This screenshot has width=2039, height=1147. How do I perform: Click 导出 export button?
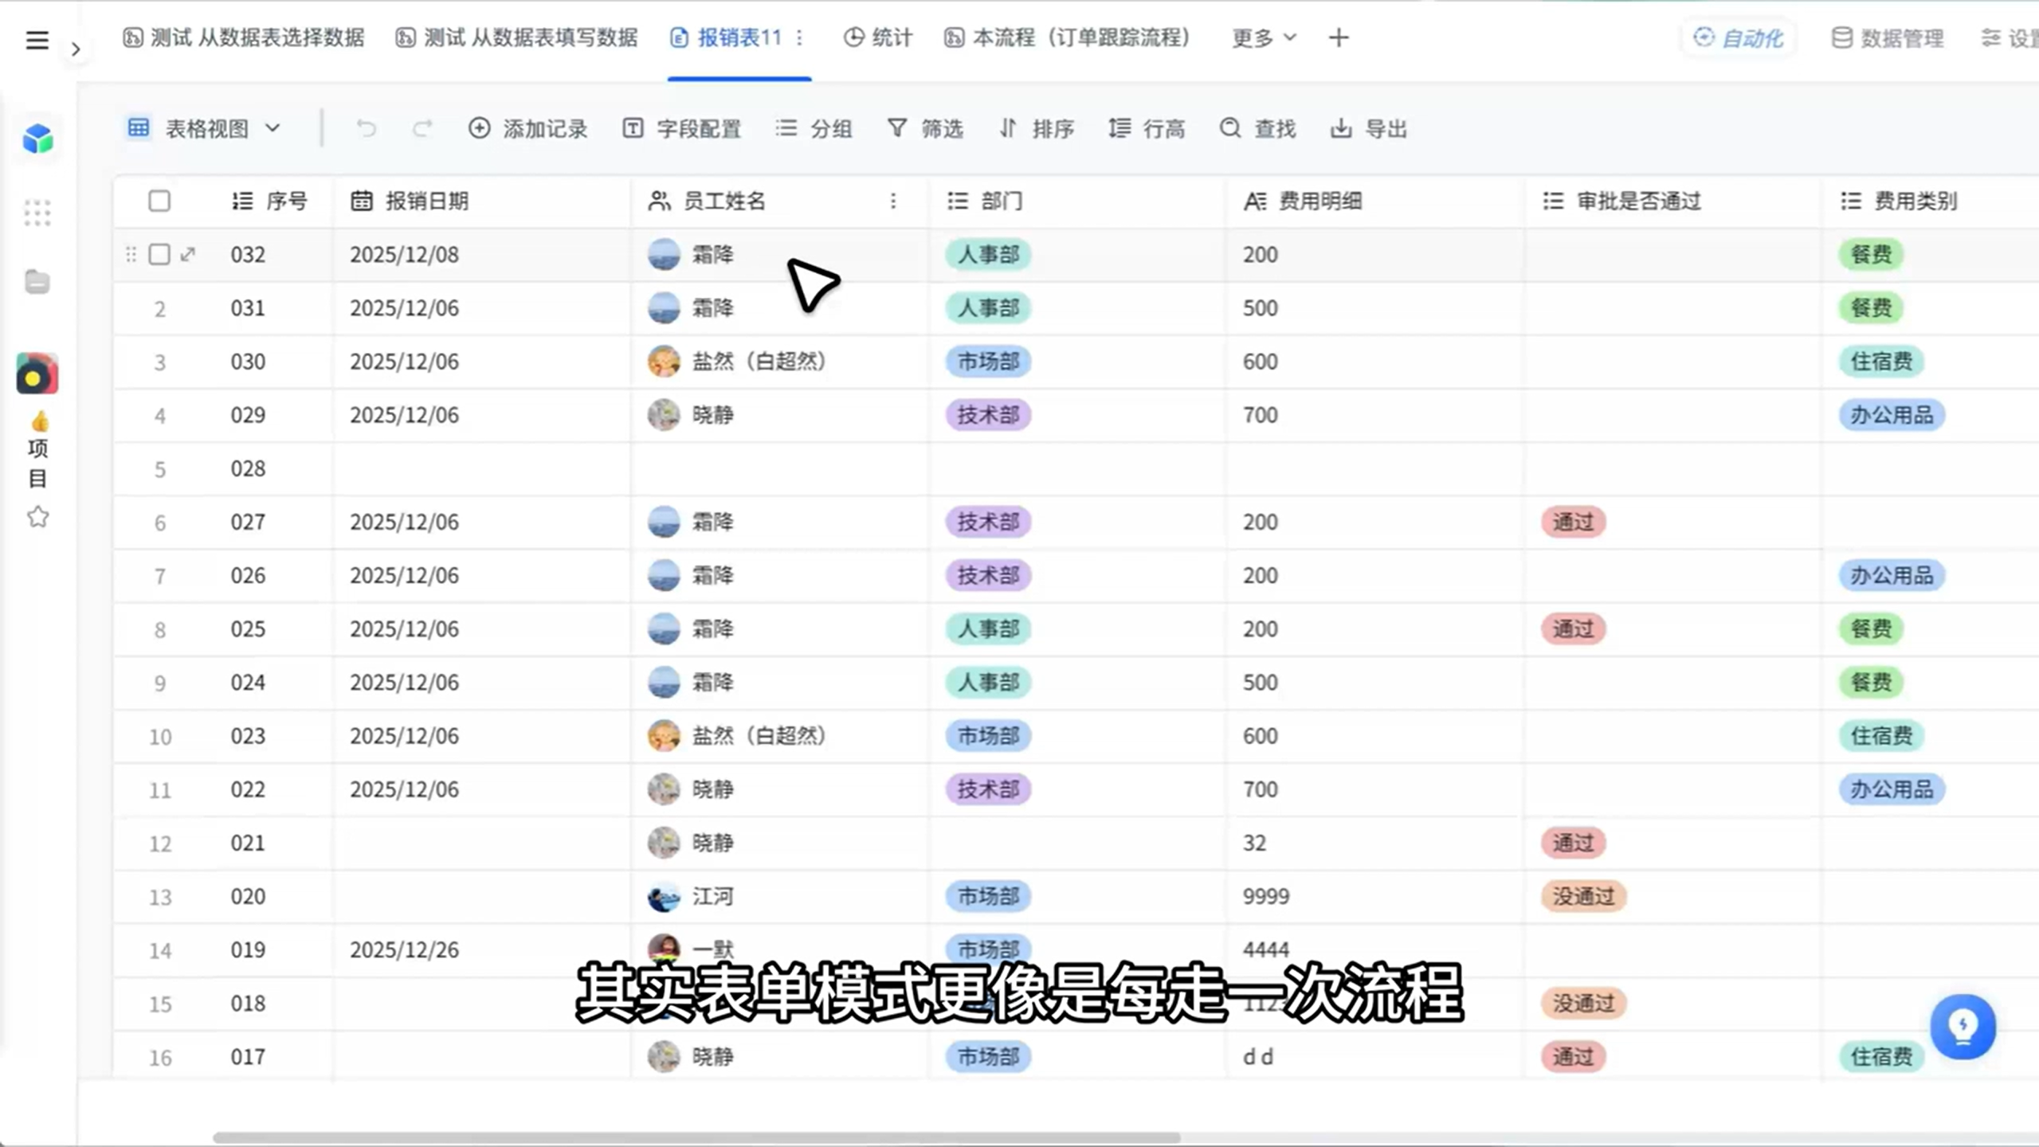pos(1368,128)
